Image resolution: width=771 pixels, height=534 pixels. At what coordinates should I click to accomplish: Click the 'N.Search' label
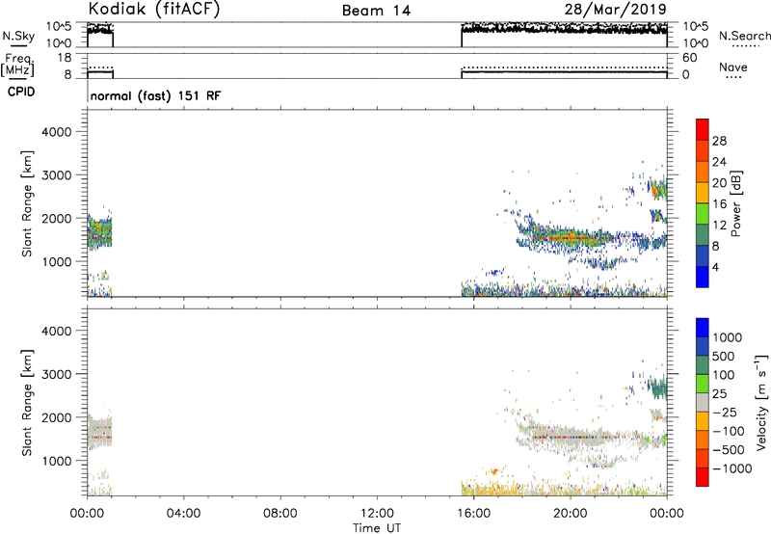point(744,36)
